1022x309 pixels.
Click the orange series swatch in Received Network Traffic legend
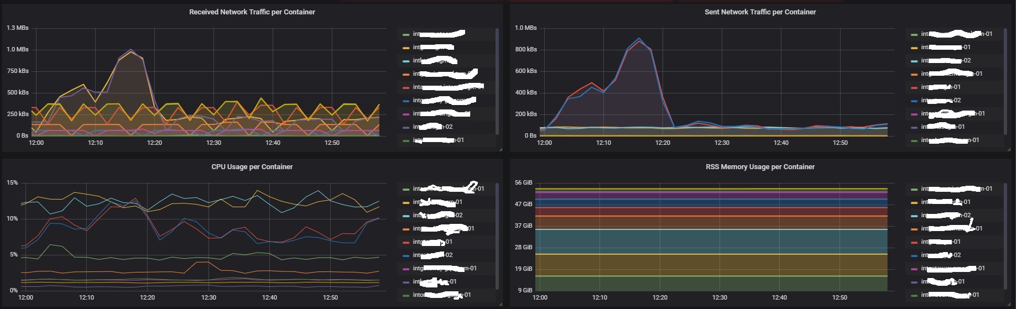[406, 74]
